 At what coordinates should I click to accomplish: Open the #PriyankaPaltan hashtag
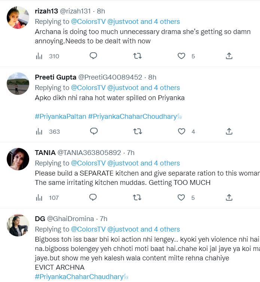pyautogui.click(x=60, y=117)
